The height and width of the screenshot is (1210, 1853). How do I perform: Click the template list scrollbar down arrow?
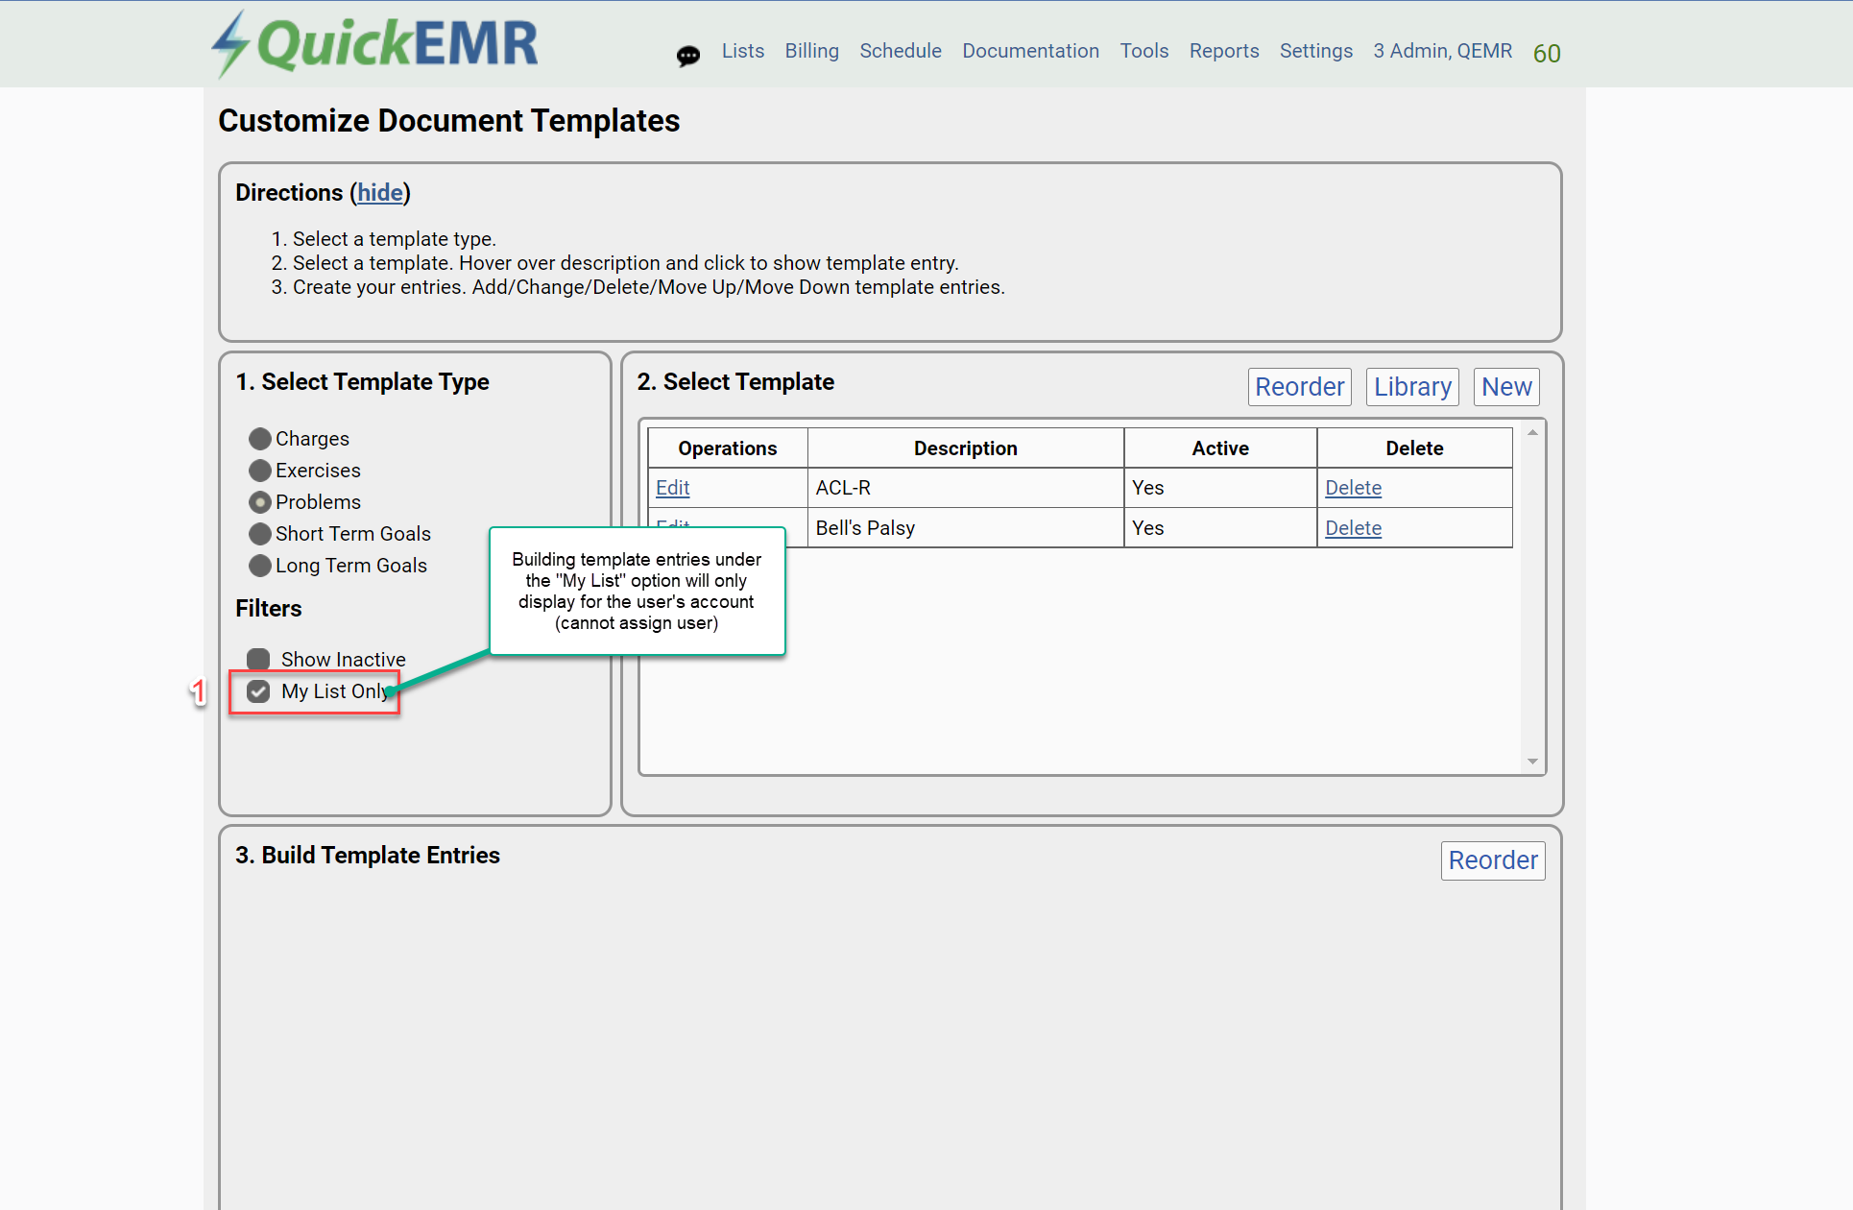[x=1532, y=762]
